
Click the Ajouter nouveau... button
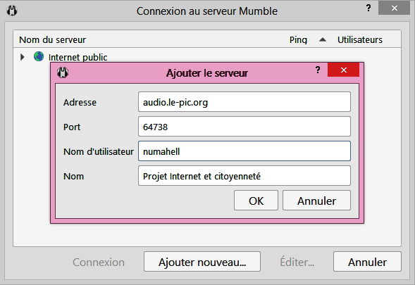tap(202, 262)
